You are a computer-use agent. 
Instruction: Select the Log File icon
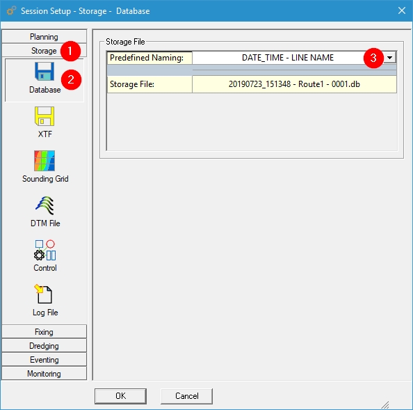click(x=44, y=294)
